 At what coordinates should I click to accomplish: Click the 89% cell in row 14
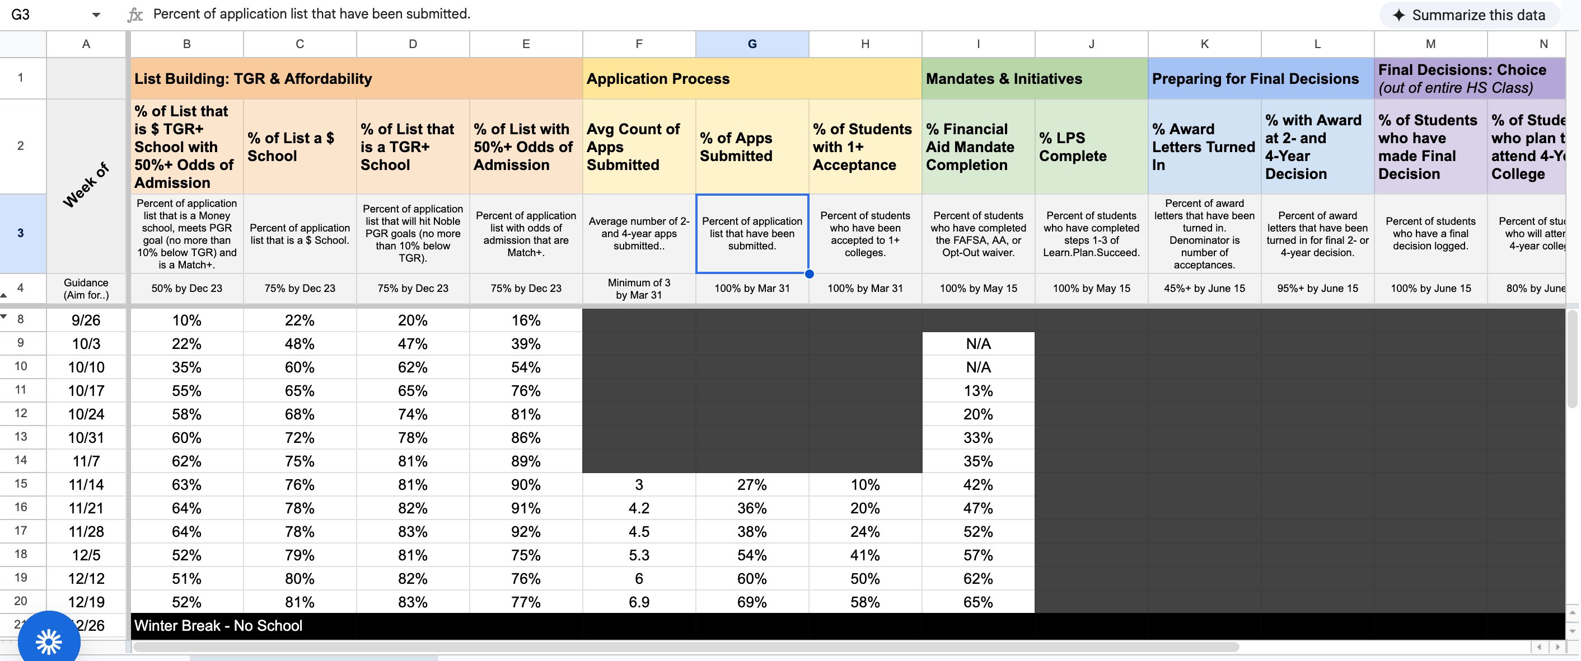tap(526, 461)
